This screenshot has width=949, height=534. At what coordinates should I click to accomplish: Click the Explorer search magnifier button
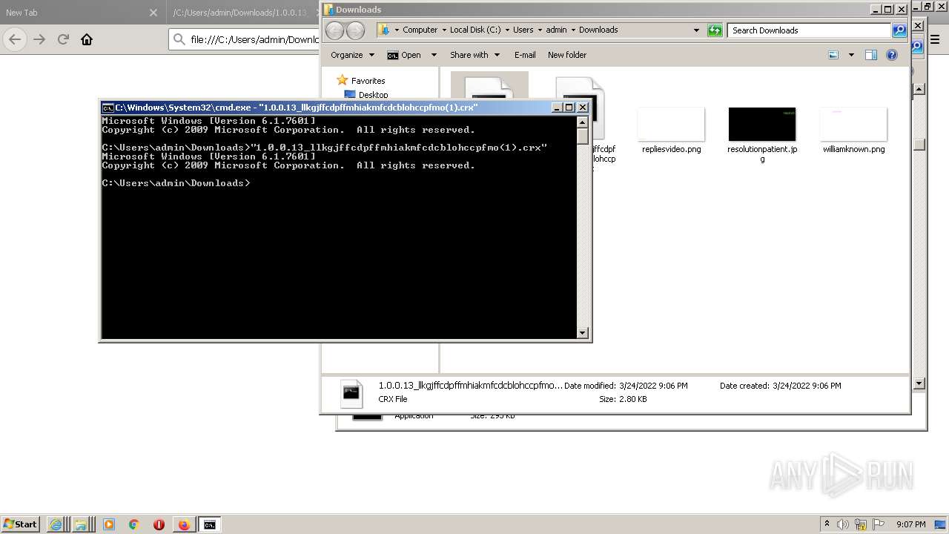tap(899, 30)
